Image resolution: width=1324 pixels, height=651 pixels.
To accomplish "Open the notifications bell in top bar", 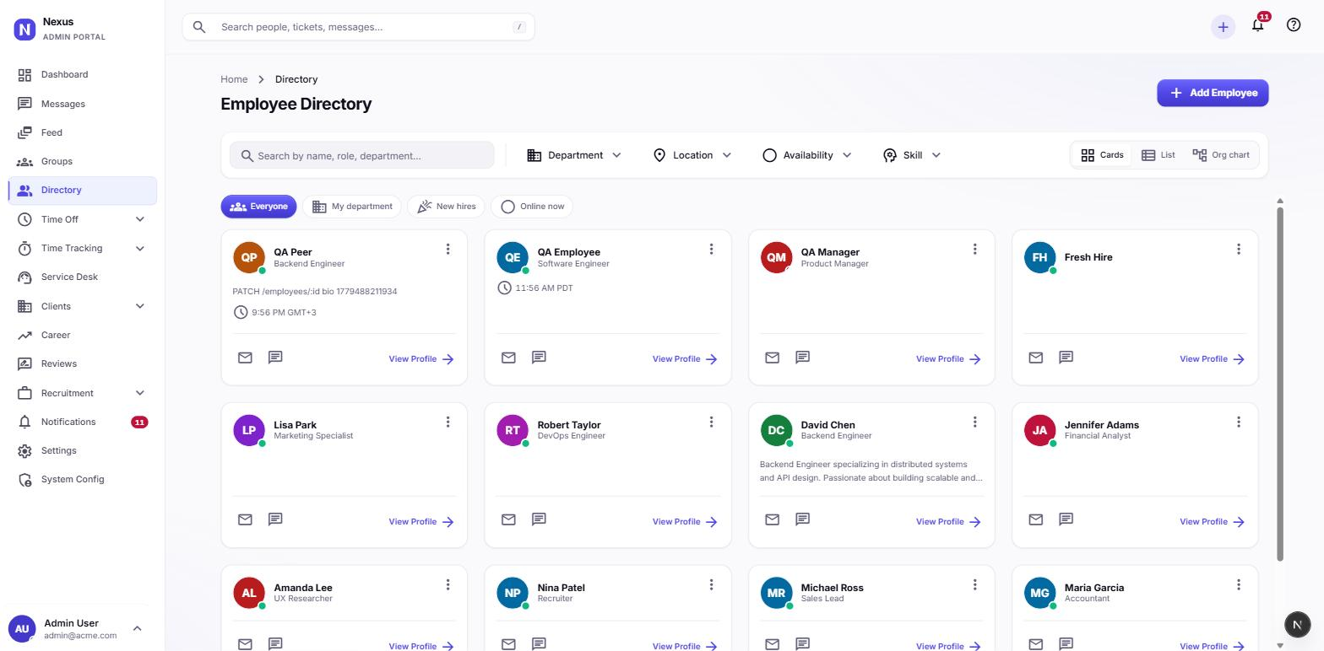I will coord(1257,25).
